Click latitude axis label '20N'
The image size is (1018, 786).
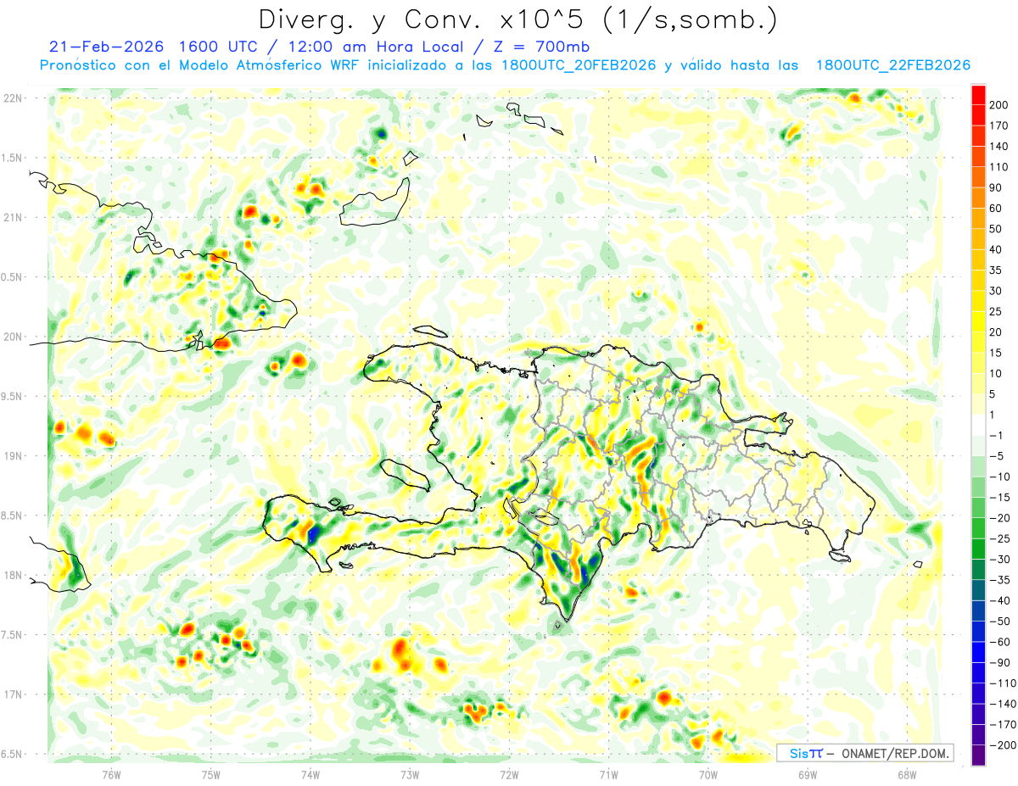pyautogui.click(x=14, y=337)
